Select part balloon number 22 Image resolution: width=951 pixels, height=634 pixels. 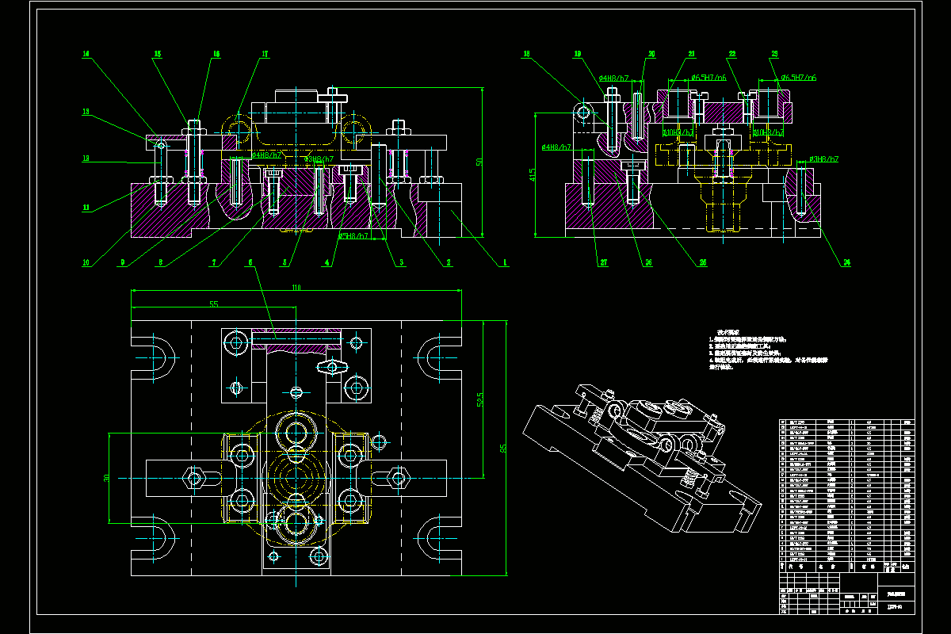tap(732, 55)
